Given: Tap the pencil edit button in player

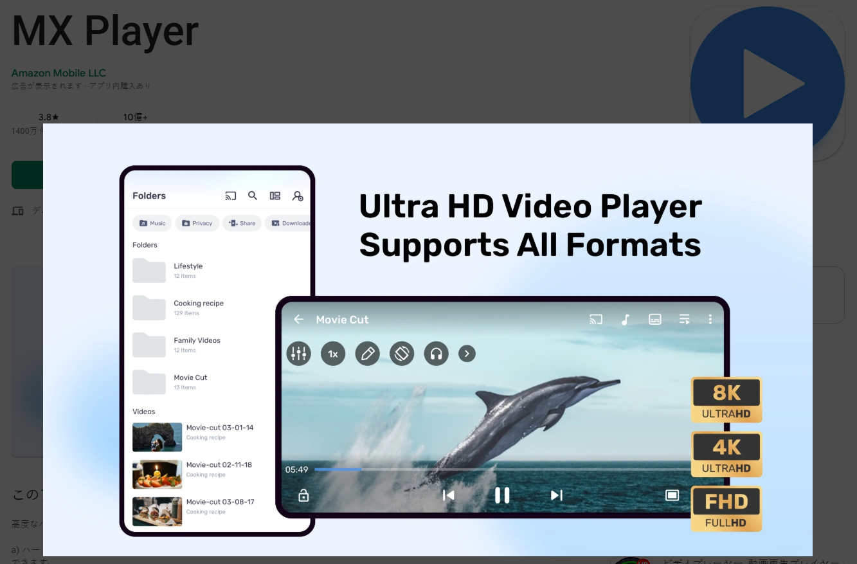Looking at the screenshot, I should [x=368, y=354].
